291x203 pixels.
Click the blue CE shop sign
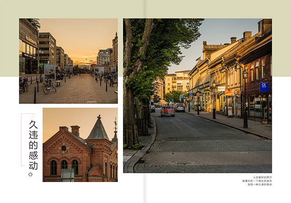(264, 87)
